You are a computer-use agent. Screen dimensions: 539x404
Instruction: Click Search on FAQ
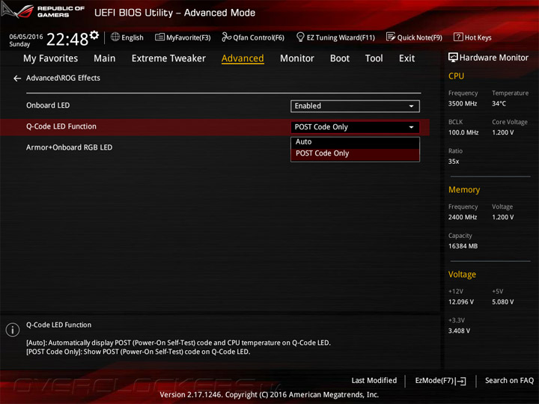[x=510, y=381]
